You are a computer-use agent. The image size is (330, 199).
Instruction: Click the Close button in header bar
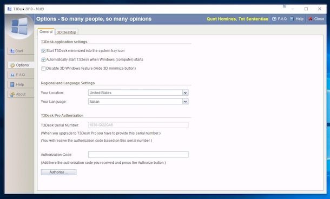(x=316, y=19)
